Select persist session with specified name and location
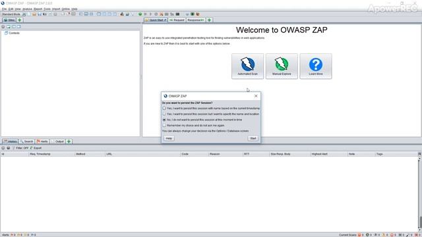Image resolution: width=422 pixels, height=237 pixels. pos(164,114)
